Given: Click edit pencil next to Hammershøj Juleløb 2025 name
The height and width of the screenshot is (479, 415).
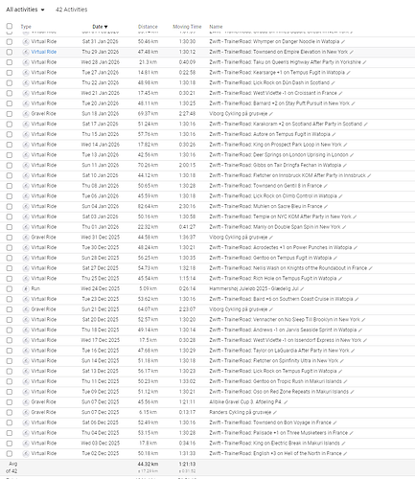Looking at the screenshot, I should (302, 289).
